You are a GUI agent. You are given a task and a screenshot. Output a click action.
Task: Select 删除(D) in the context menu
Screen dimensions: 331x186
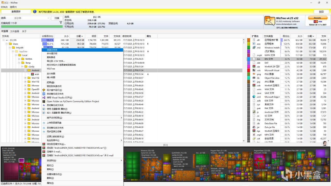click(82, 178)
